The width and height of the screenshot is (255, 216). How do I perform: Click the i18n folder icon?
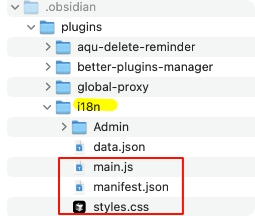[x=63, y=107]
